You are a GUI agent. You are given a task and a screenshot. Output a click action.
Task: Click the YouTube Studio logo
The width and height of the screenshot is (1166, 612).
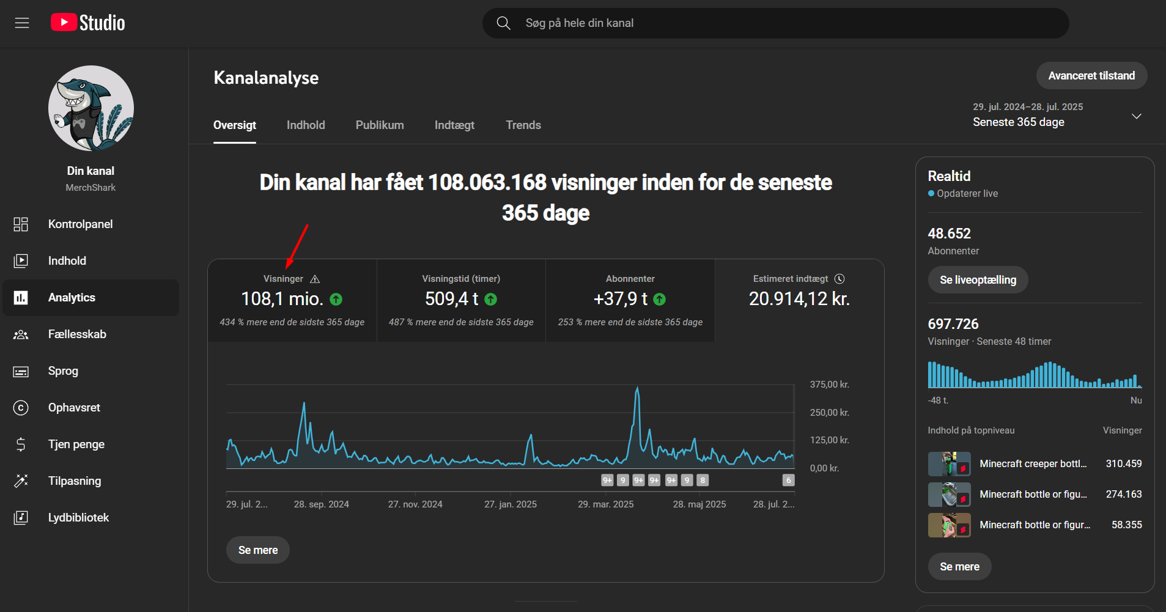pyautogui.click(x=88, y=23)
